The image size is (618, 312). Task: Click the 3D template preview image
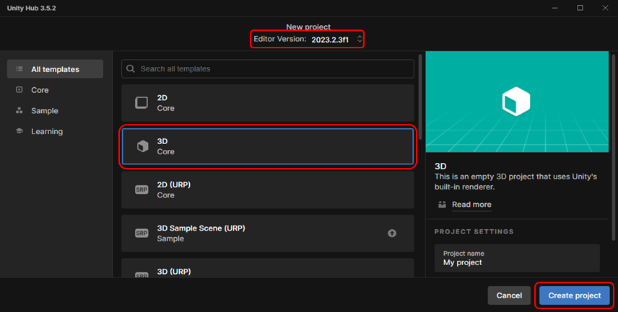516,102
